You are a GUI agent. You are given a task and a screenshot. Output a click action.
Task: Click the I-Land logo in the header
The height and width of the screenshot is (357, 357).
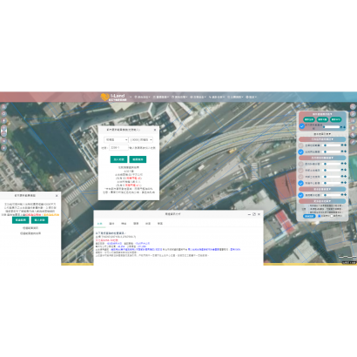click(113, 97)
